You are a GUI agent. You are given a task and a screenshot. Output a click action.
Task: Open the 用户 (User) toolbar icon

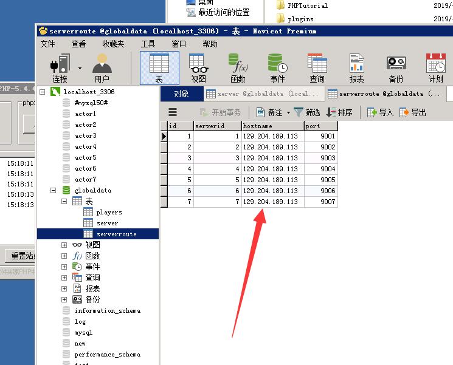(x=102, y=67)
